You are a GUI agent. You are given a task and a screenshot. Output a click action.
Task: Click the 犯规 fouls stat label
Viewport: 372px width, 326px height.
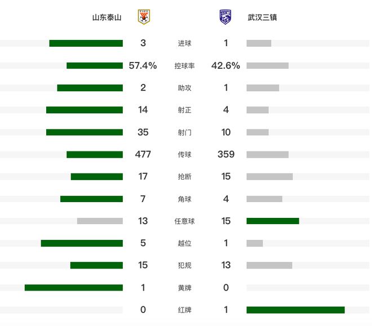[x=184, y=265]
